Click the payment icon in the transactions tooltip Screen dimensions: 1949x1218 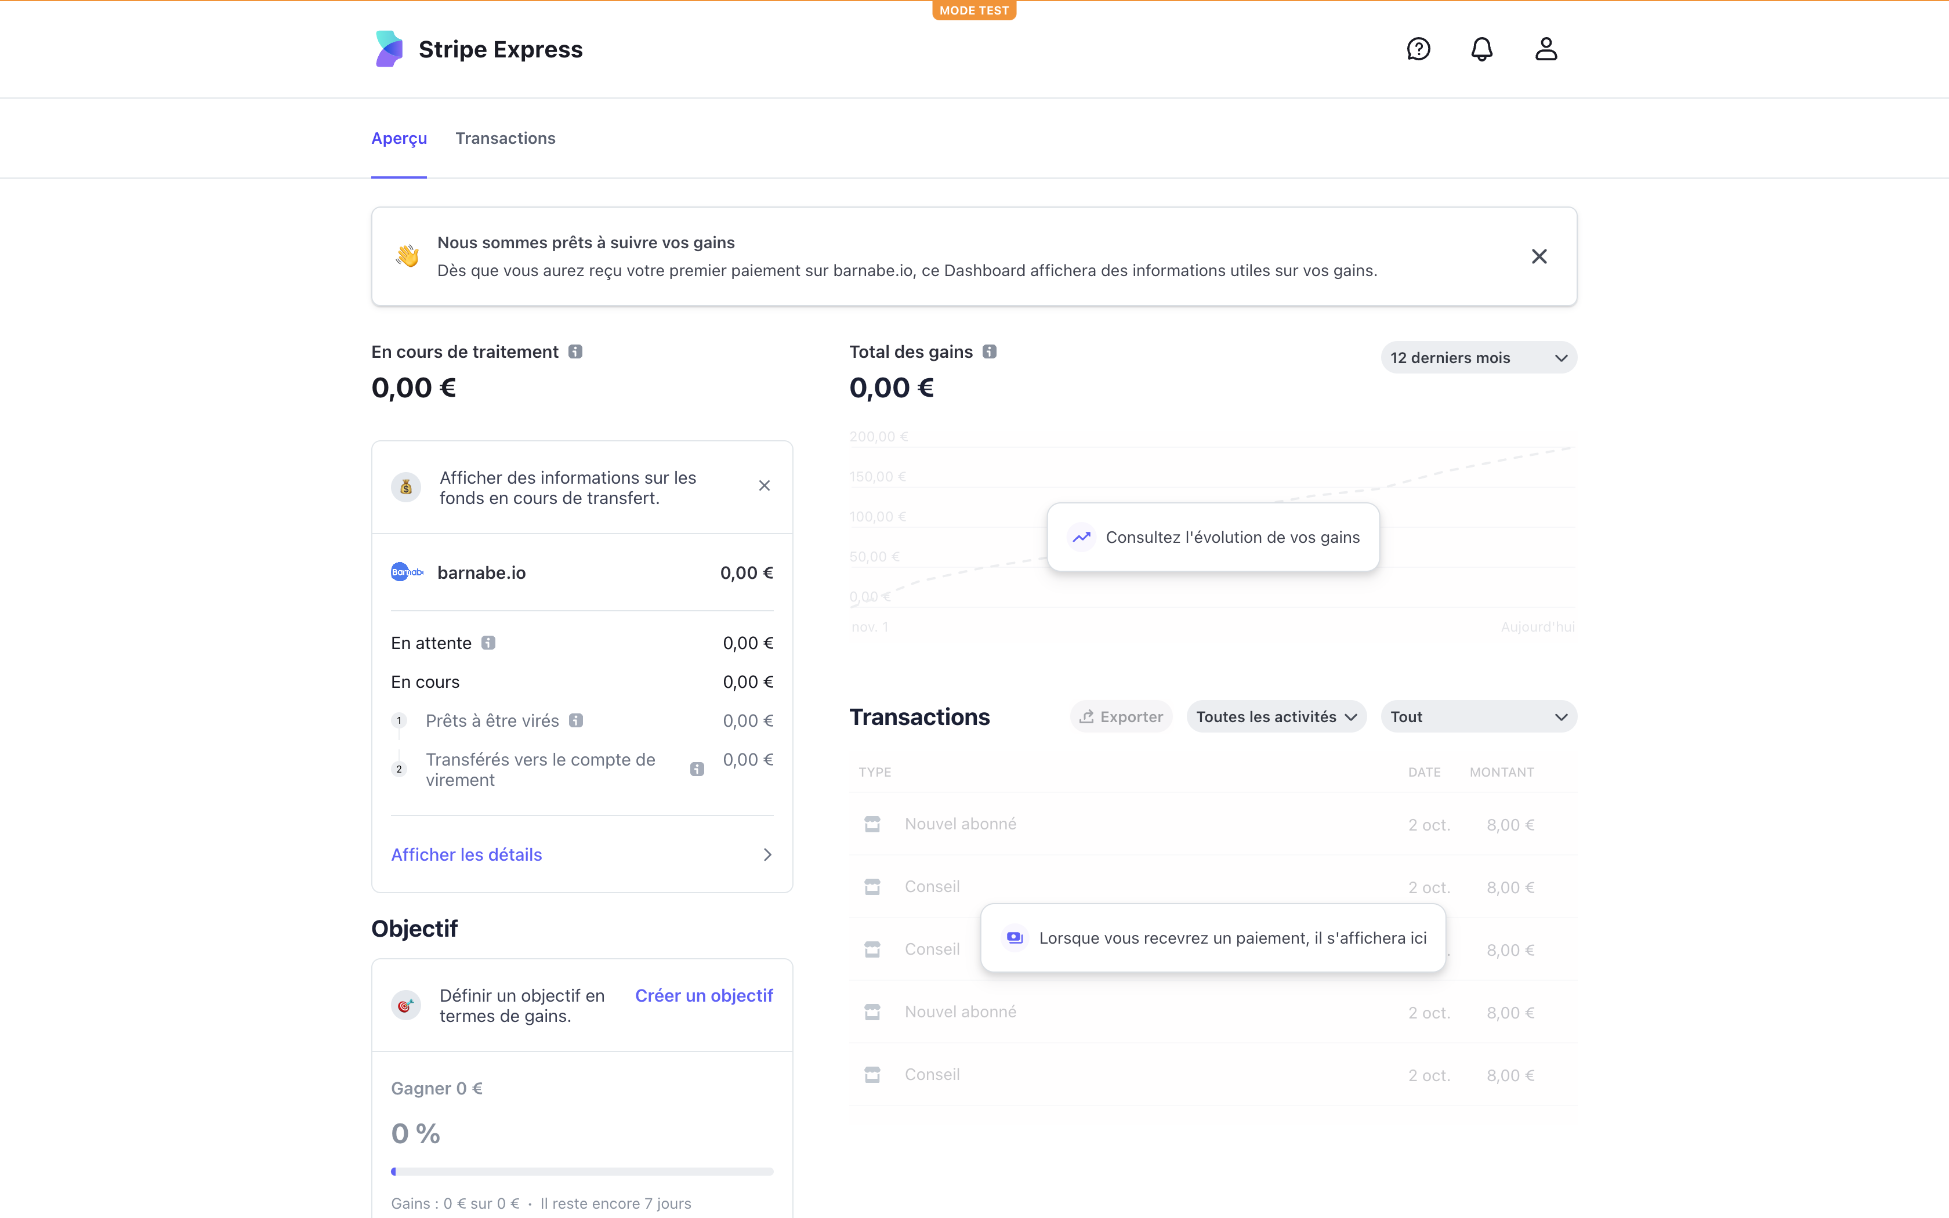click(x=1015, y=938)
